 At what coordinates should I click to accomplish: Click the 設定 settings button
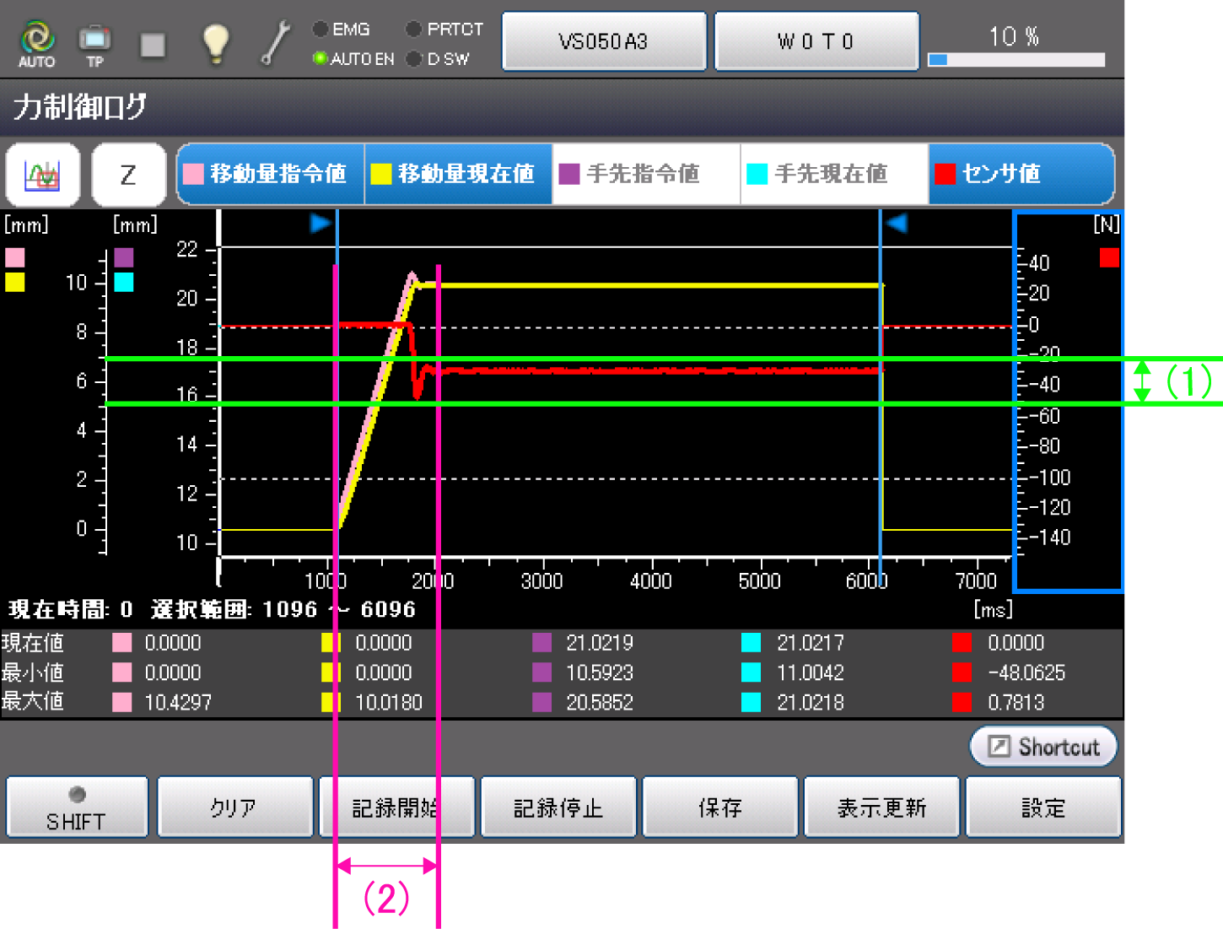pyautogui.click(x=1043, y=807)
